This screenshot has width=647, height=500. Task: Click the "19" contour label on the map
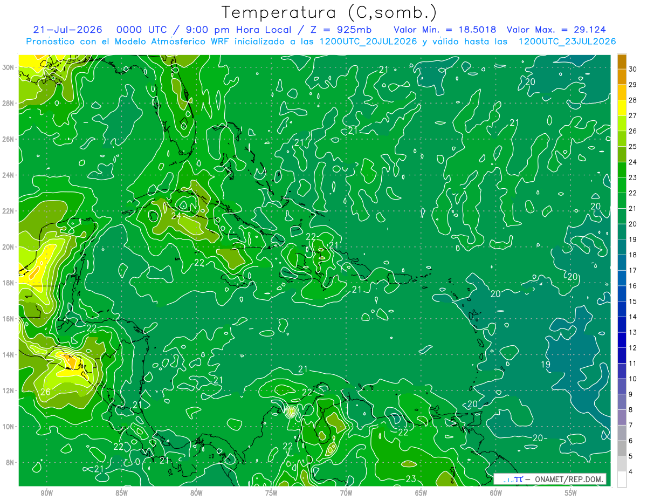tap(546, 365)
